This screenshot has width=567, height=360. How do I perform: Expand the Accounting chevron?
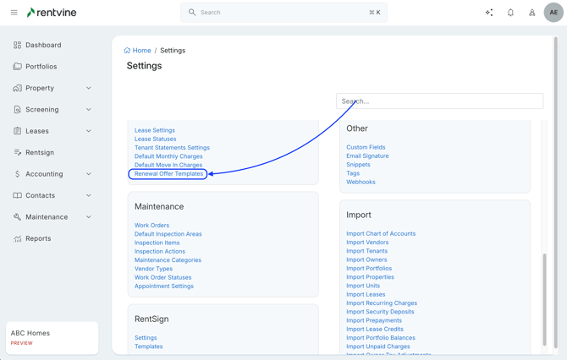(x=88, y=174)
